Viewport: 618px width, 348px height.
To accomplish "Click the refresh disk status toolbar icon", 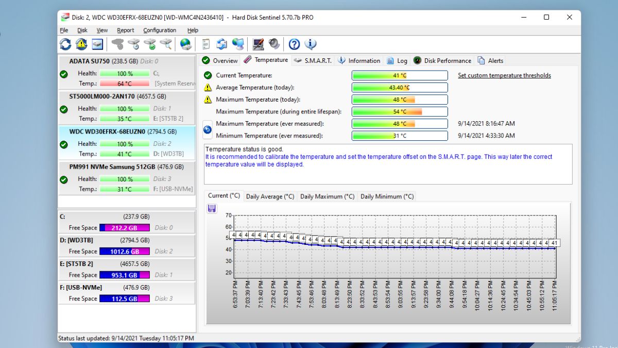I will coord(65,44).
